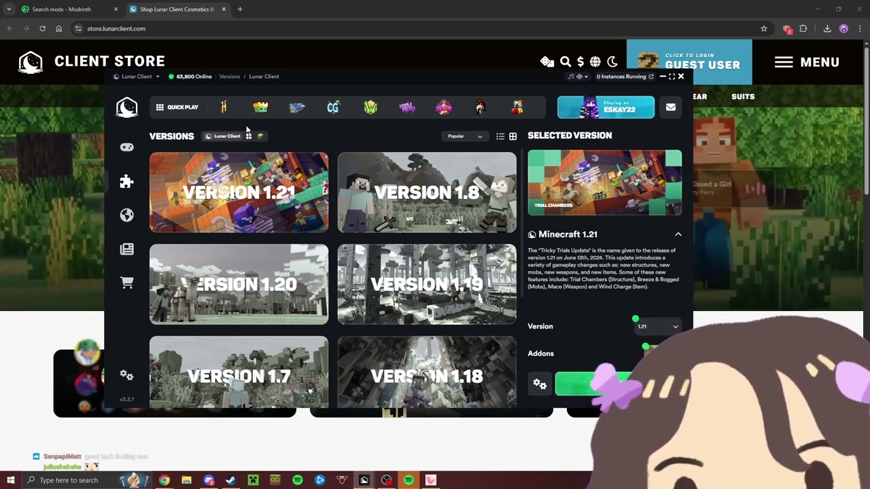Collapse the Minecraft 1.21 description

pos(678,234)
